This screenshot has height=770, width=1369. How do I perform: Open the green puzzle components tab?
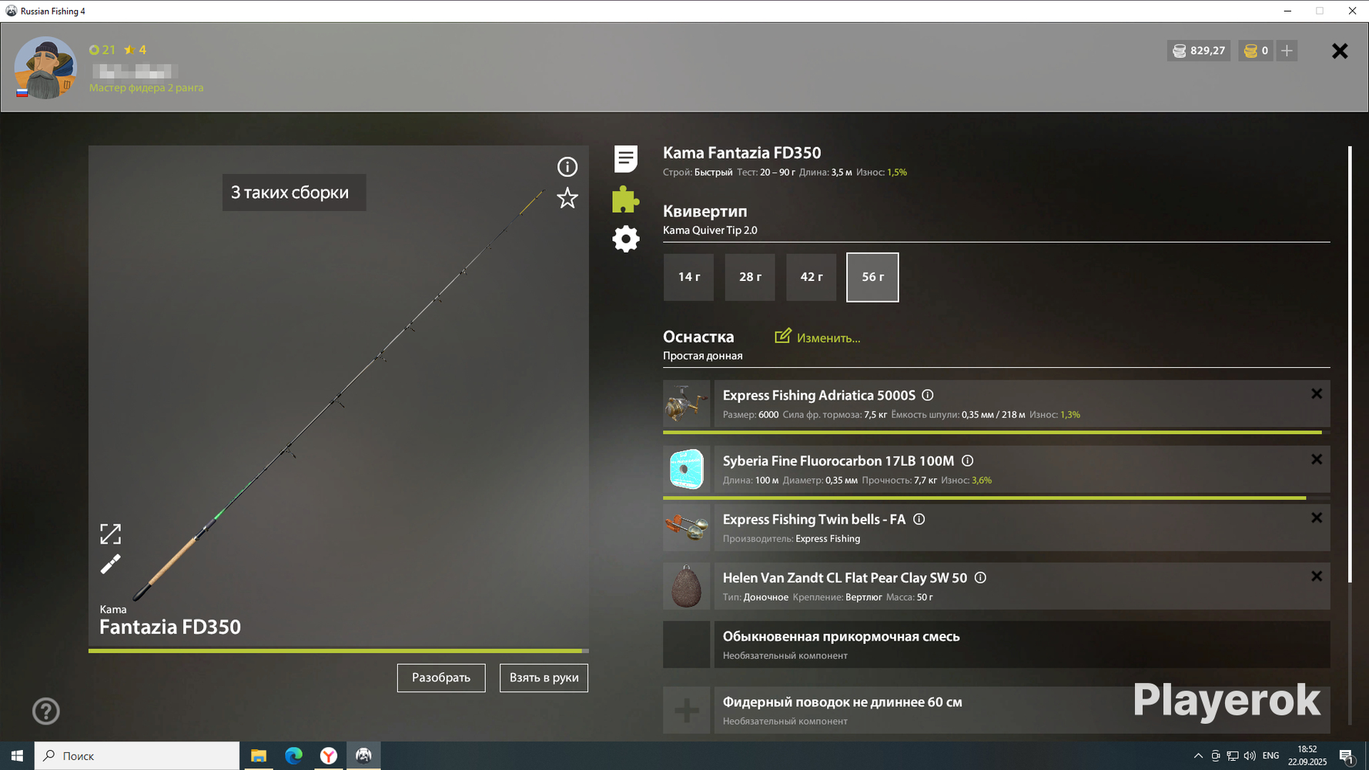tap(626, 199)
